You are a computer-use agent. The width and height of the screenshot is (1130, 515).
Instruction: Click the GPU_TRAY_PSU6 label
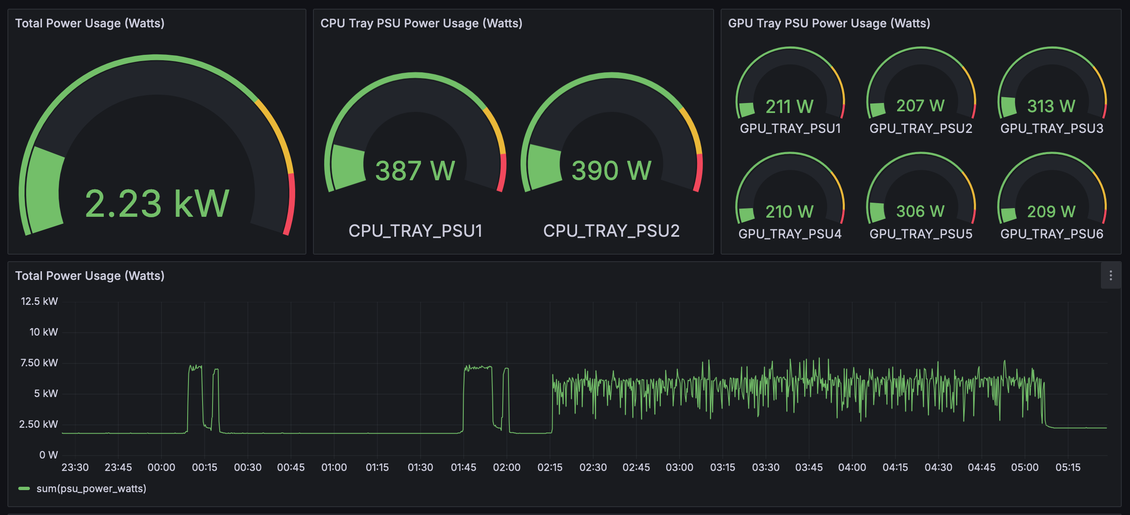1052,233
